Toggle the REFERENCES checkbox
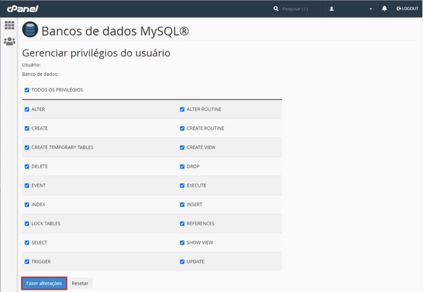 (x=182, y=224)
